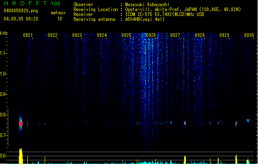258x164 pixels.
Task: Click the kHz axis unit label
Action: click(x=4, y=33)
